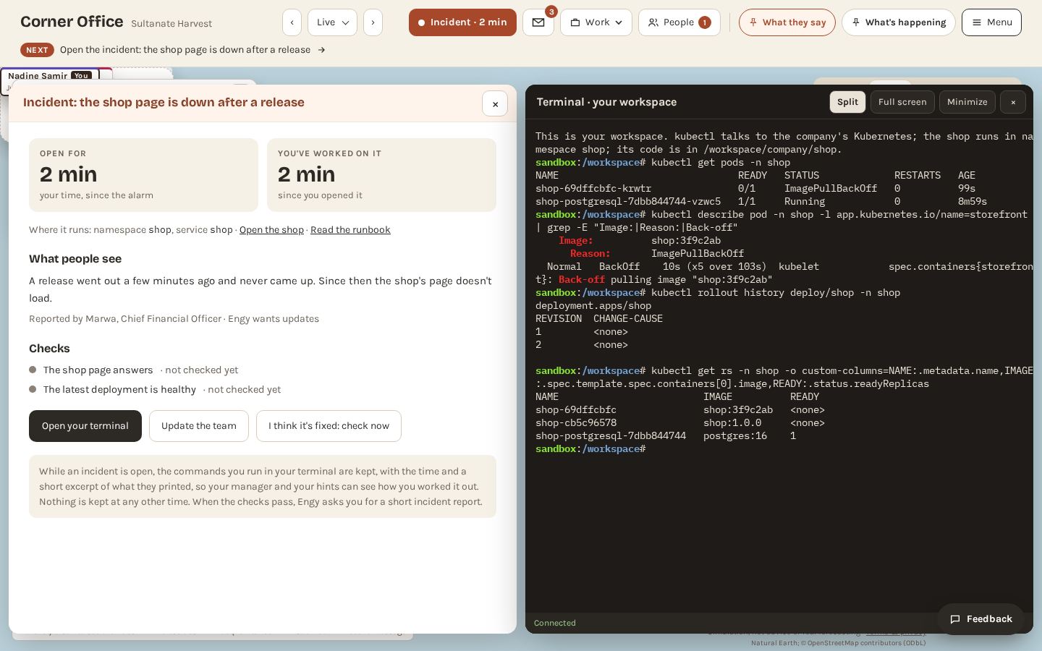This screenshot has width=1042, height=651.
Task: Click the Read the runbook link
Action: [x=350, y=230]
